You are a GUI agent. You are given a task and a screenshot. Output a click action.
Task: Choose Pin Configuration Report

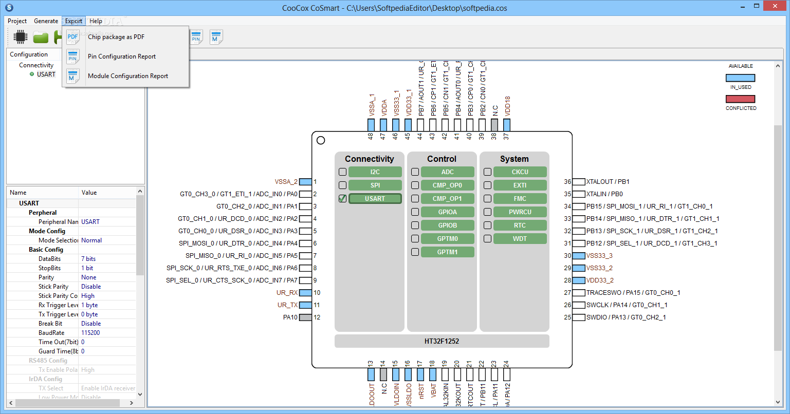(125, 57)
